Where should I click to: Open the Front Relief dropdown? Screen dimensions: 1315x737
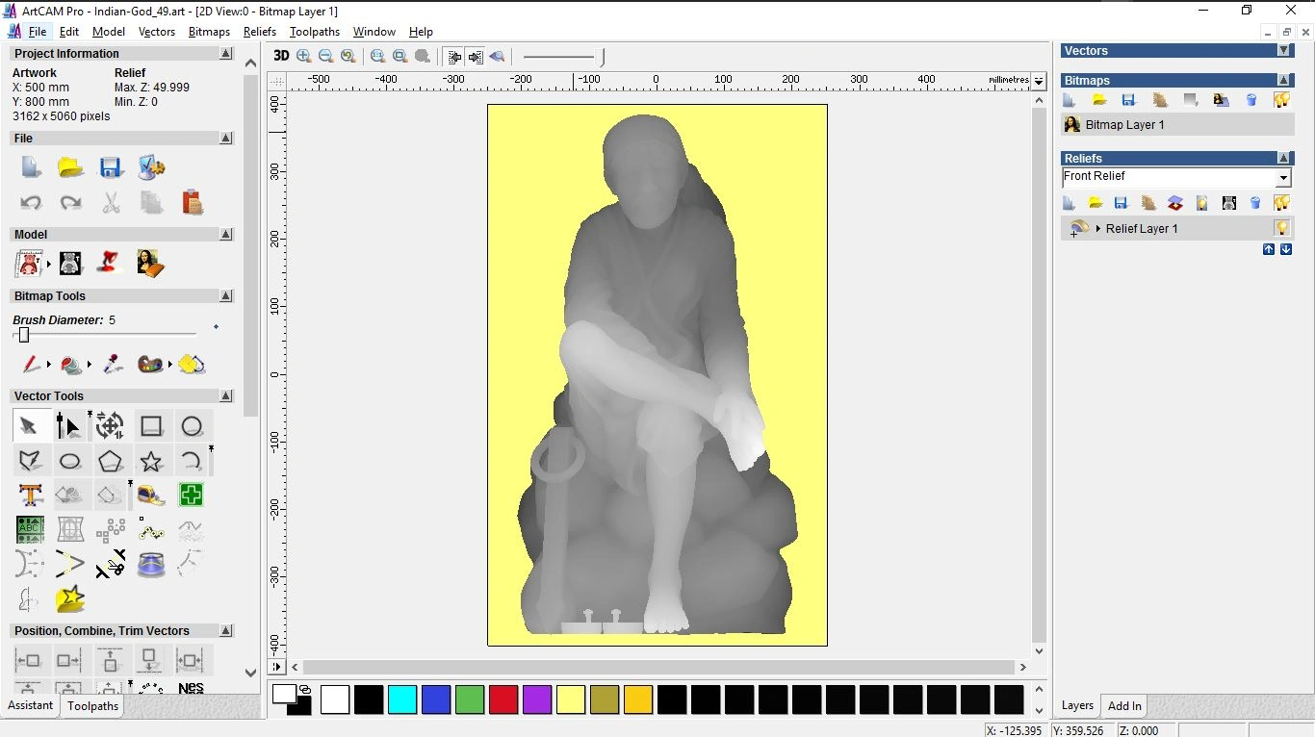pos(1282,178)
